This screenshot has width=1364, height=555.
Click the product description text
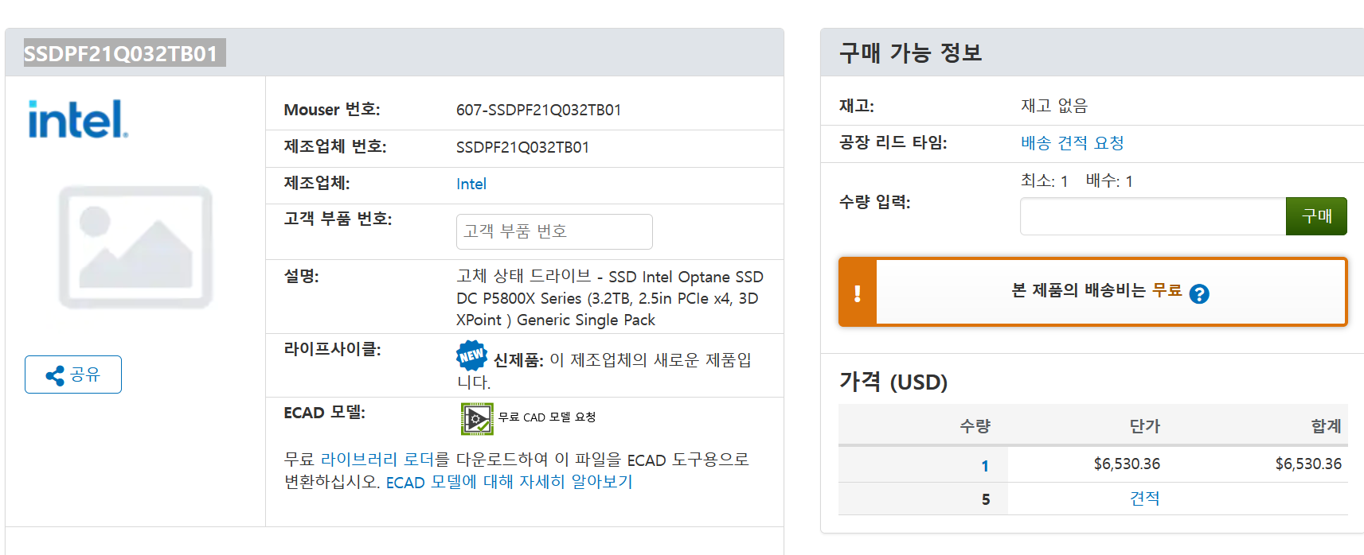point(610,298)
